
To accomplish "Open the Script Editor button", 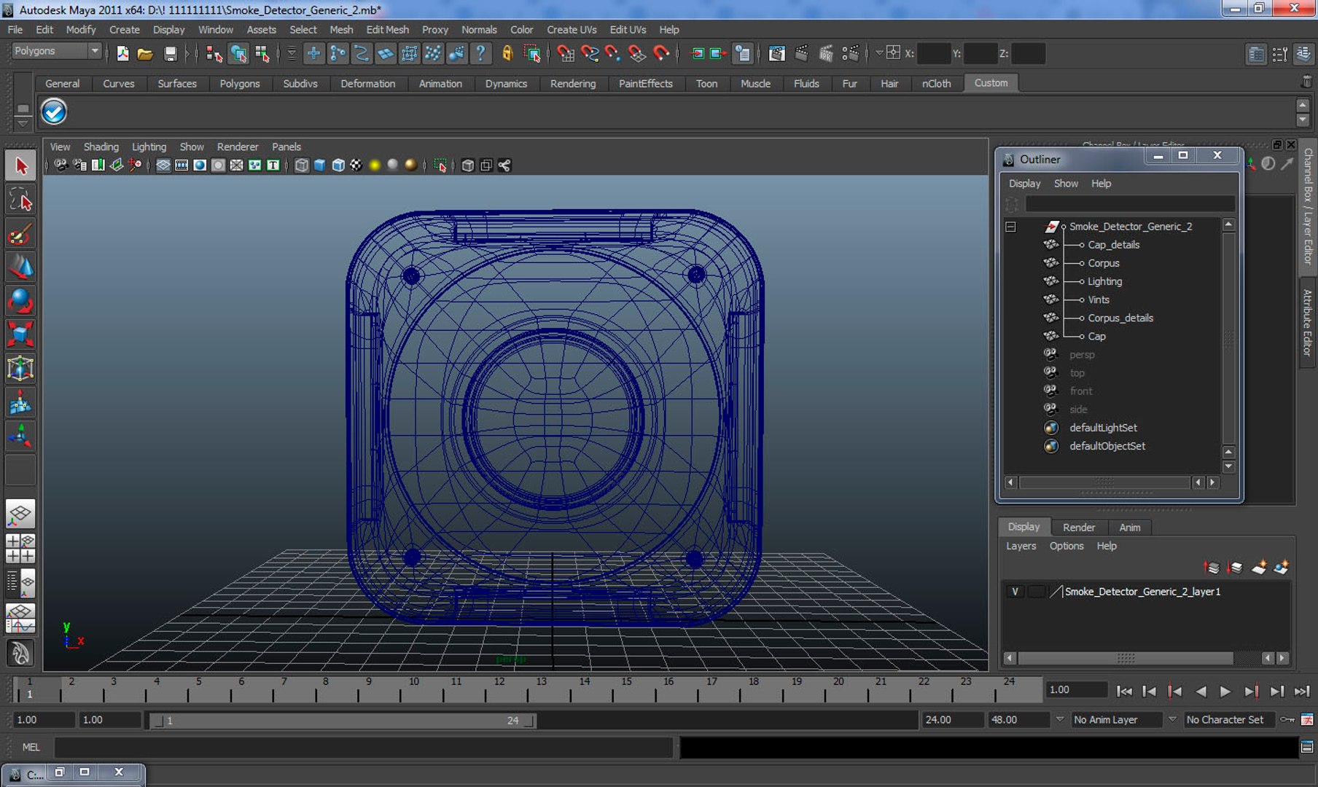I will coord(1307,747).
